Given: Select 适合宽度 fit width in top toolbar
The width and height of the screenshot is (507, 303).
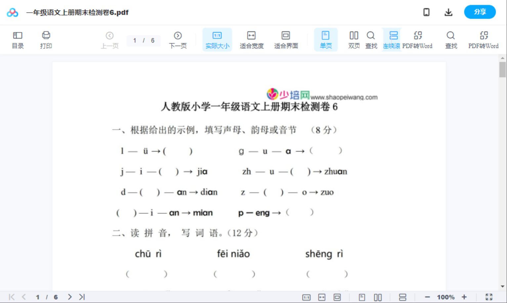Looking at the screenshot, I should coord(251,40).
